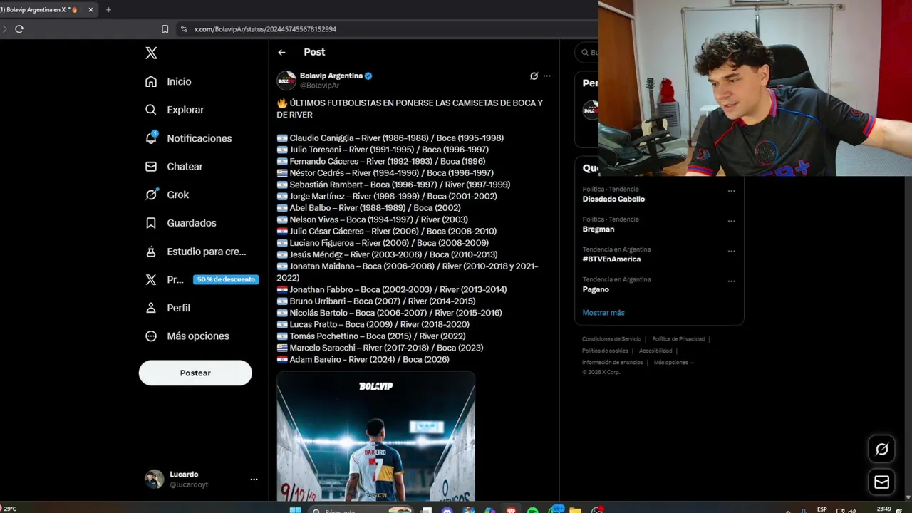The height and width of the screenshot is (513, 912).
Task: Open the post's more options ellipsis
Action: pos(547,76)
